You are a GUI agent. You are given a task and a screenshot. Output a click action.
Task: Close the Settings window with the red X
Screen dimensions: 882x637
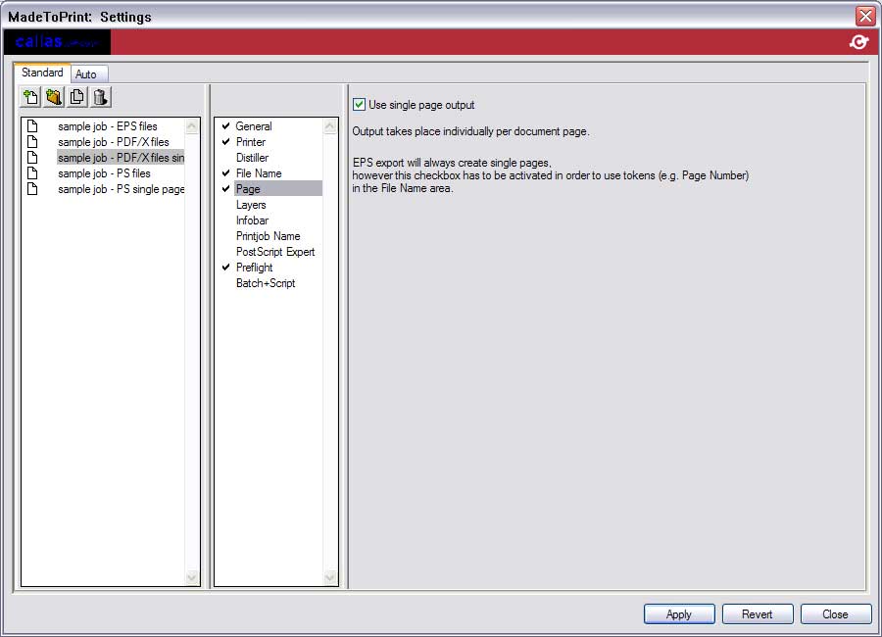[x=865, y=16]
